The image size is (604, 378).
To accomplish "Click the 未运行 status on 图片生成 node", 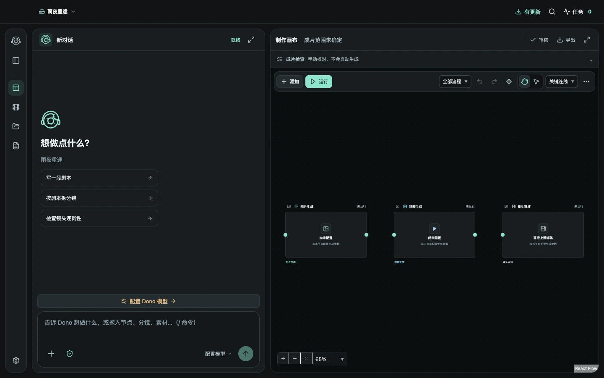I will click(x=362, y=207).
